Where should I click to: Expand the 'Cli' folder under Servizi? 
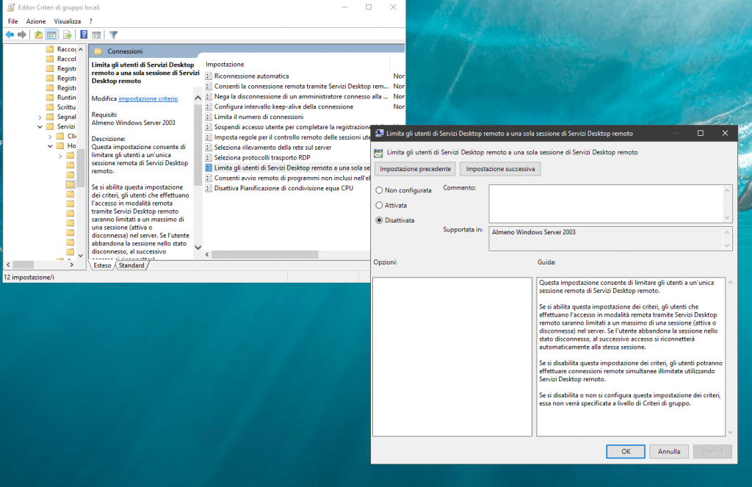[50, 137]
